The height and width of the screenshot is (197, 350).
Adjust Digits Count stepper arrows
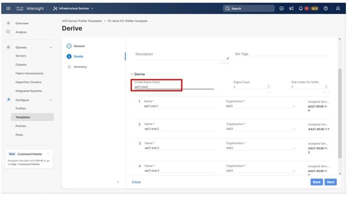(268, 86)
